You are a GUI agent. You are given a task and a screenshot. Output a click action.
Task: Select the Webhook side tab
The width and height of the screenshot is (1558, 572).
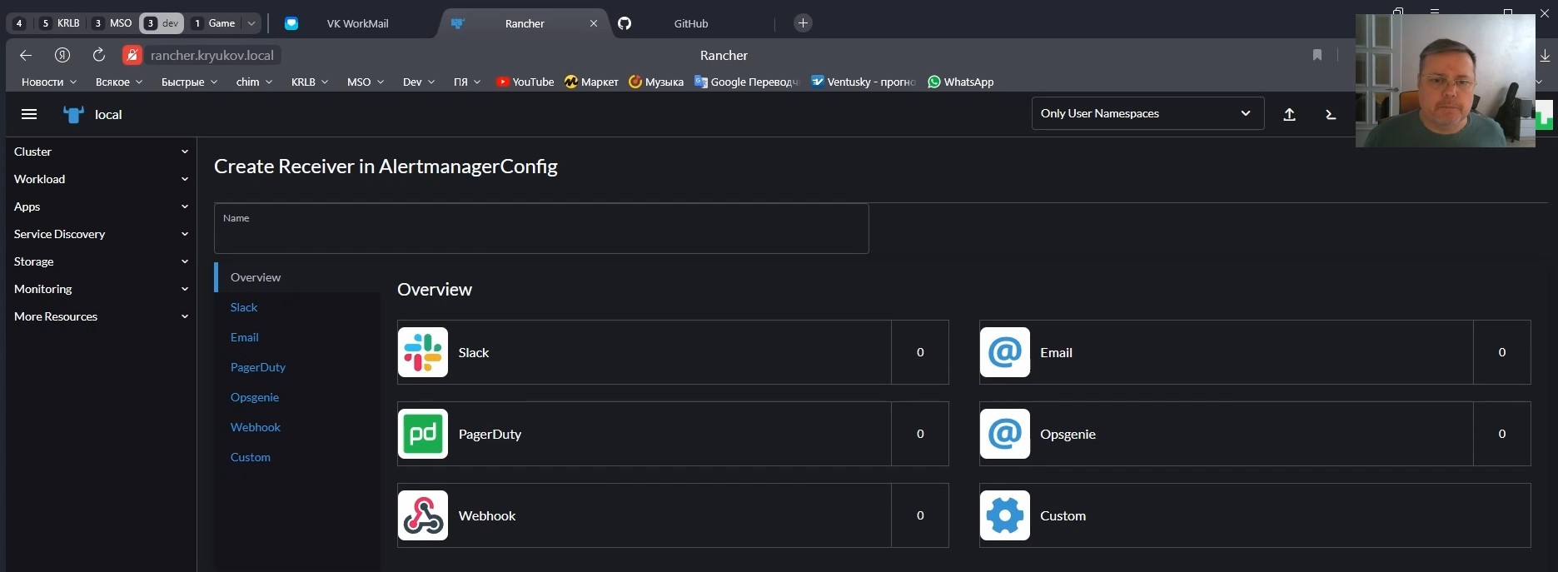256,427
